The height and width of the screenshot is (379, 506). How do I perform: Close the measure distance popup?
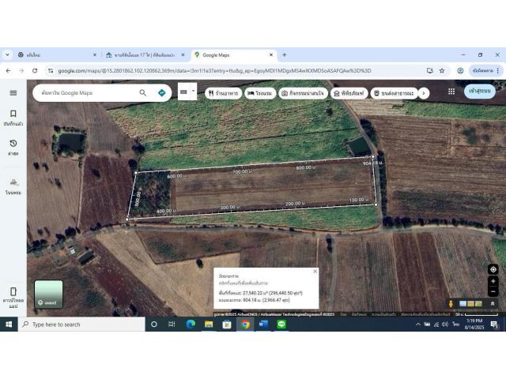pyautogui.click(x=315, y=272)
